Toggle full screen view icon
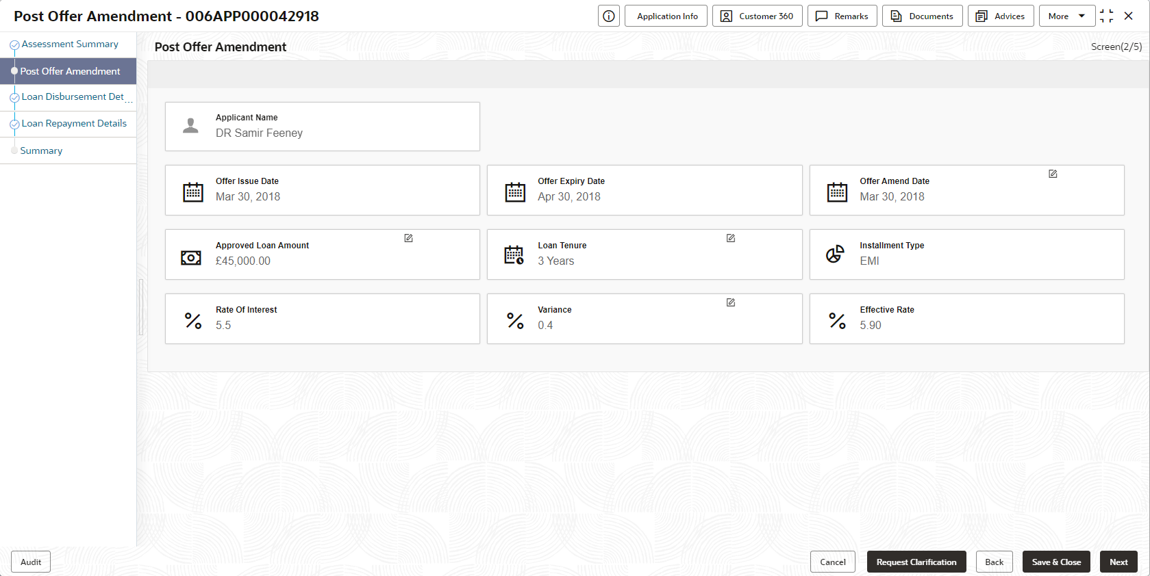The height and width of the screenshot is (576, 1150). [x=1106, y=16]
